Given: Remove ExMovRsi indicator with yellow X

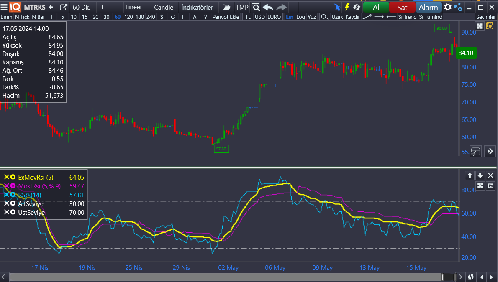Looking at the screenshot, I should point(6,177).
